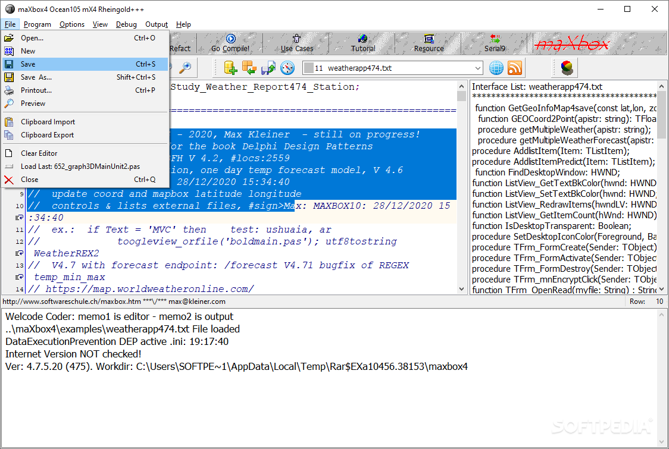Click the maXbox4 app icon in title bar

pos(10,9)
